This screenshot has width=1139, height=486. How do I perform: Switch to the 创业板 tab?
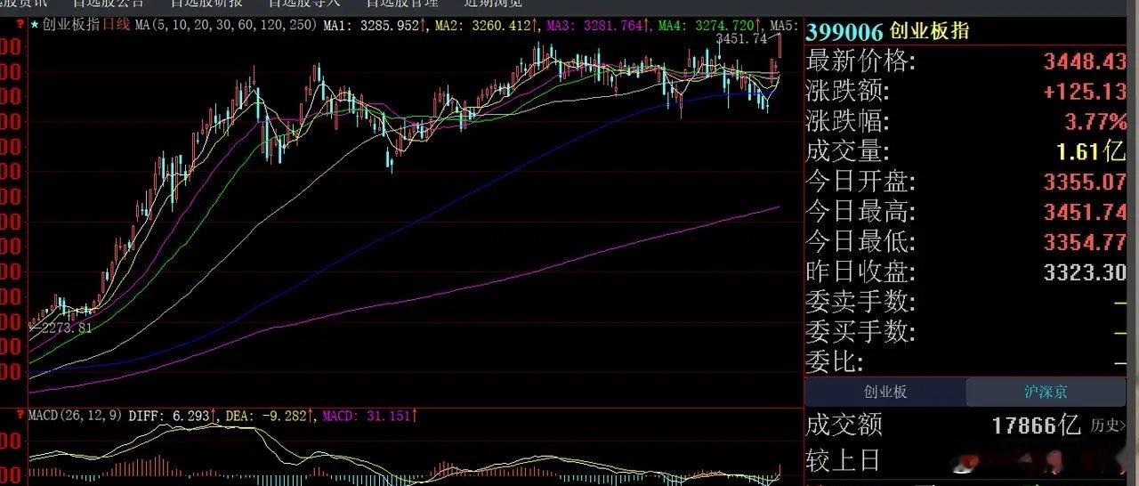pyautogui.click(x=885, y=392)
